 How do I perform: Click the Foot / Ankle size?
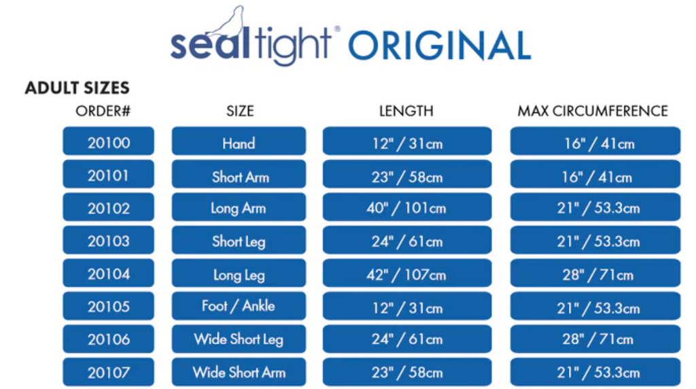(239, 307)
